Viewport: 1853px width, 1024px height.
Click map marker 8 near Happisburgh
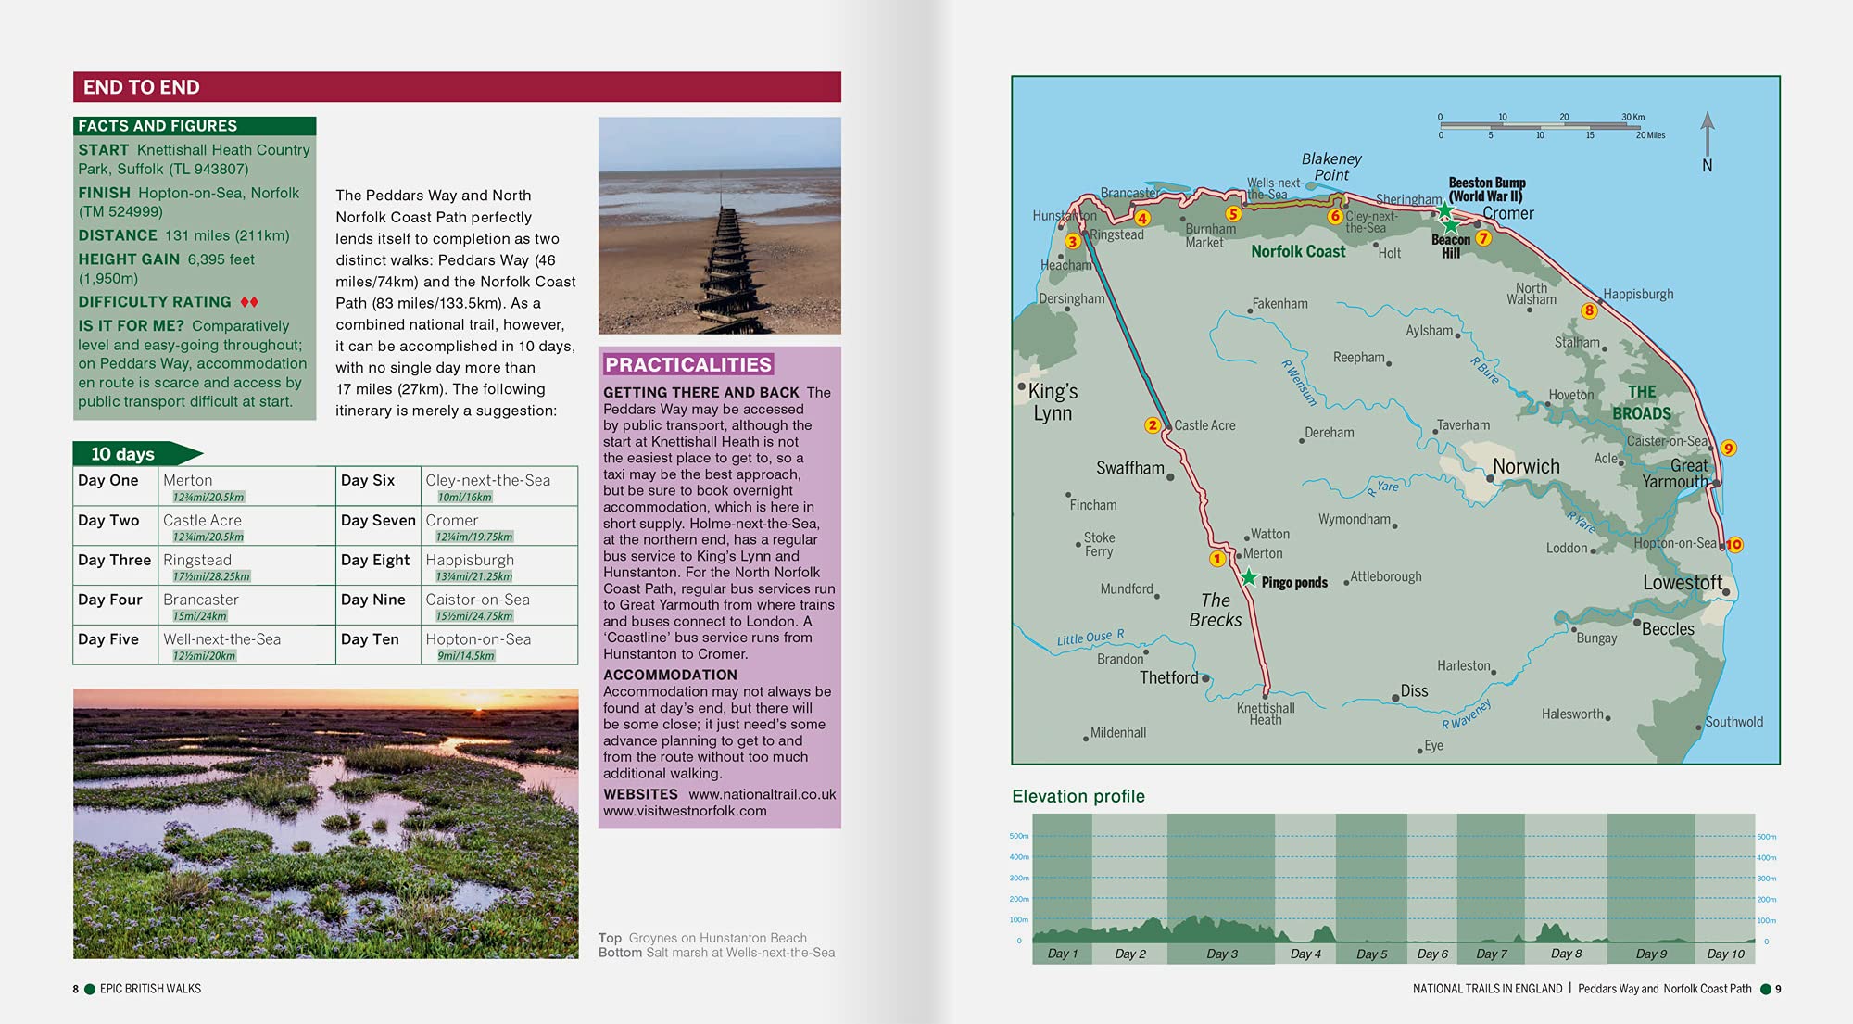coord(1589,310)
